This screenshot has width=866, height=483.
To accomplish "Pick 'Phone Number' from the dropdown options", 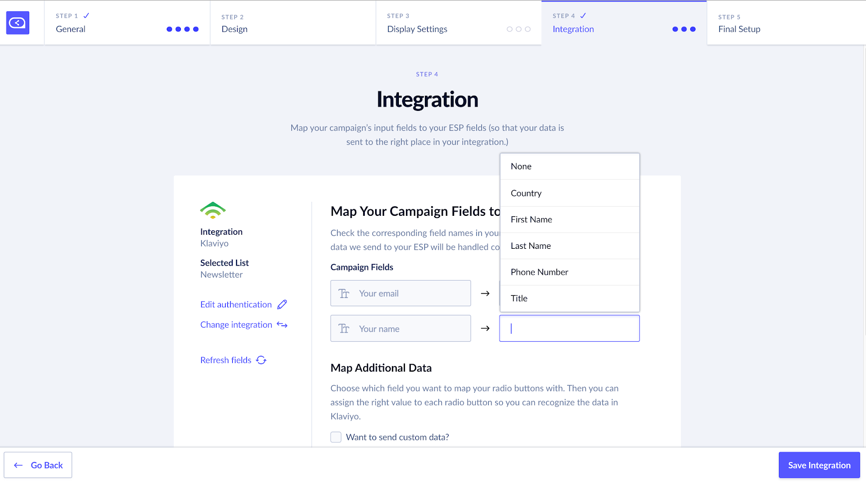I will coord(570,272).
